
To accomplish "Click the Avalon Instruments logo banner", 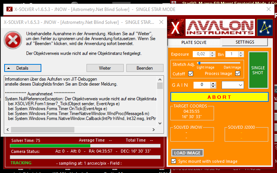I will click(x=220, y=28).
